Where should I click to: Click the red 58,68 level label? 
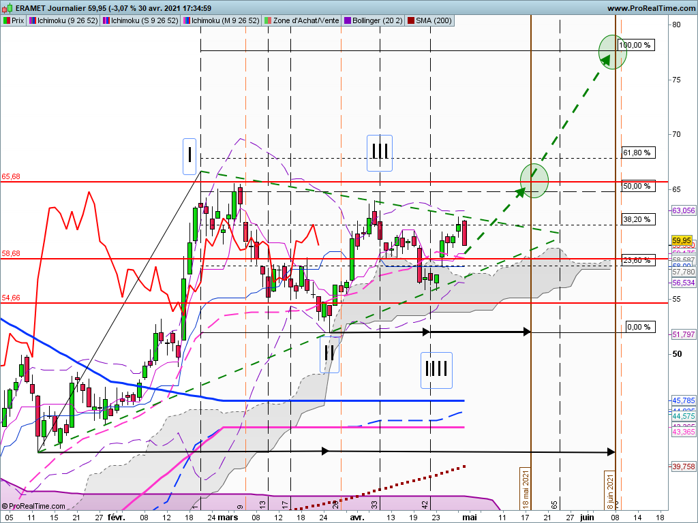pos(11,253)
